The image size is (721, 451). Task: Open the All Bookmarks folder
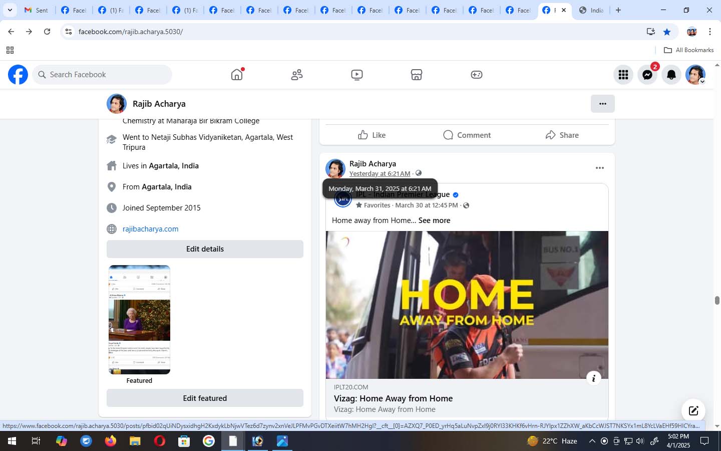[688, 50]
